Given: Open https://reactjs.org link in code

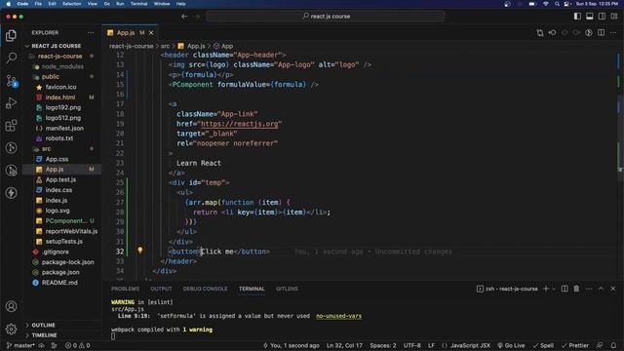Looking at the screenshot, I should pyautogui.click(x=239, y=124).
